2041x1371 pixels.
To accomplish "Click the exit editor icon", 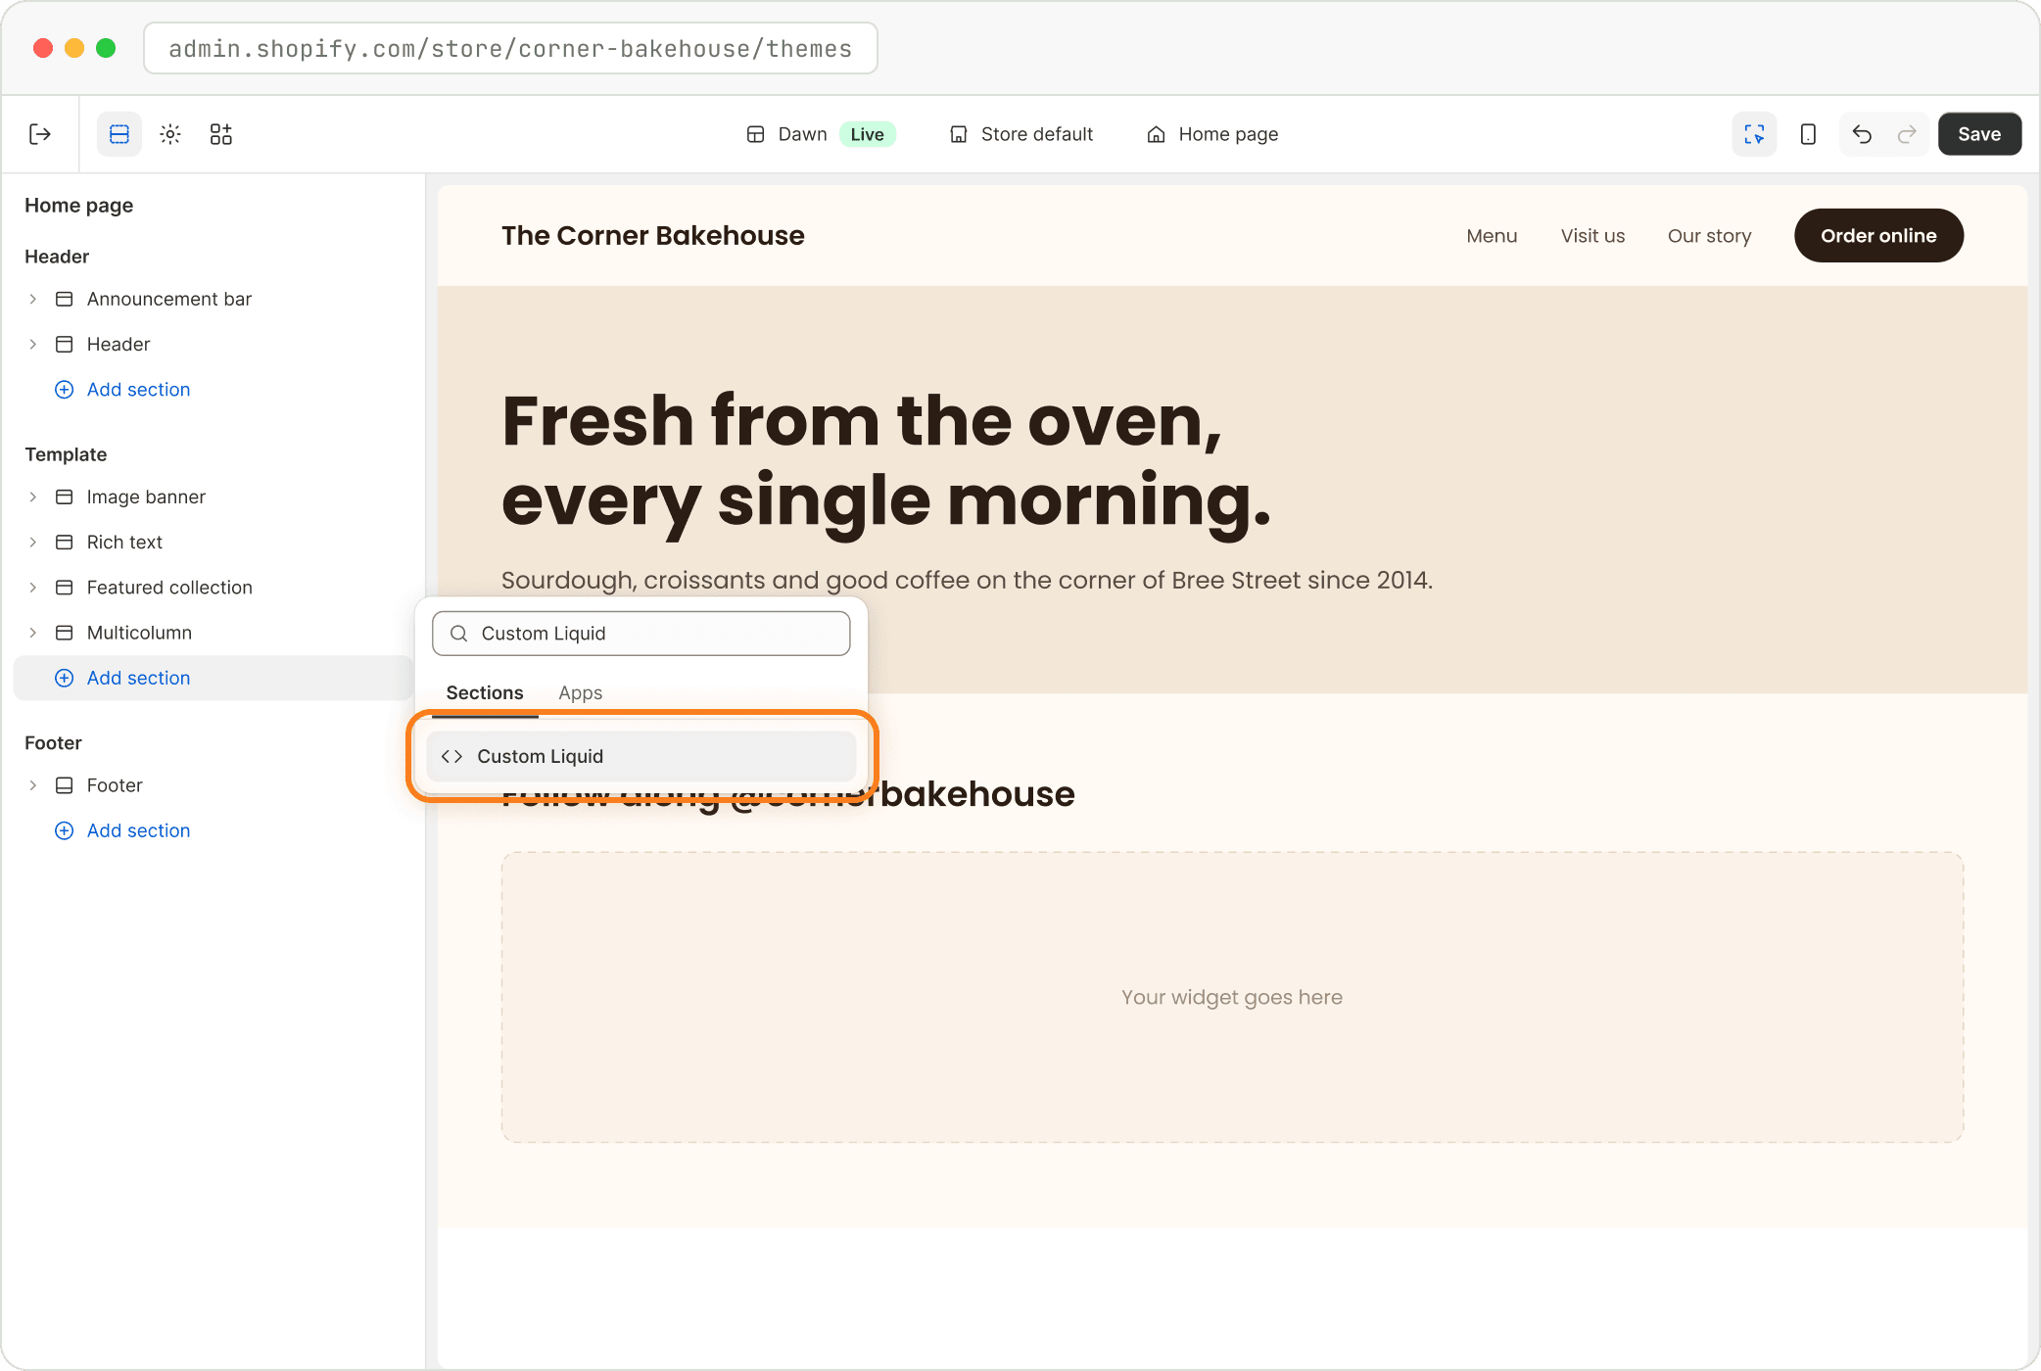I will tap(40, 134).
